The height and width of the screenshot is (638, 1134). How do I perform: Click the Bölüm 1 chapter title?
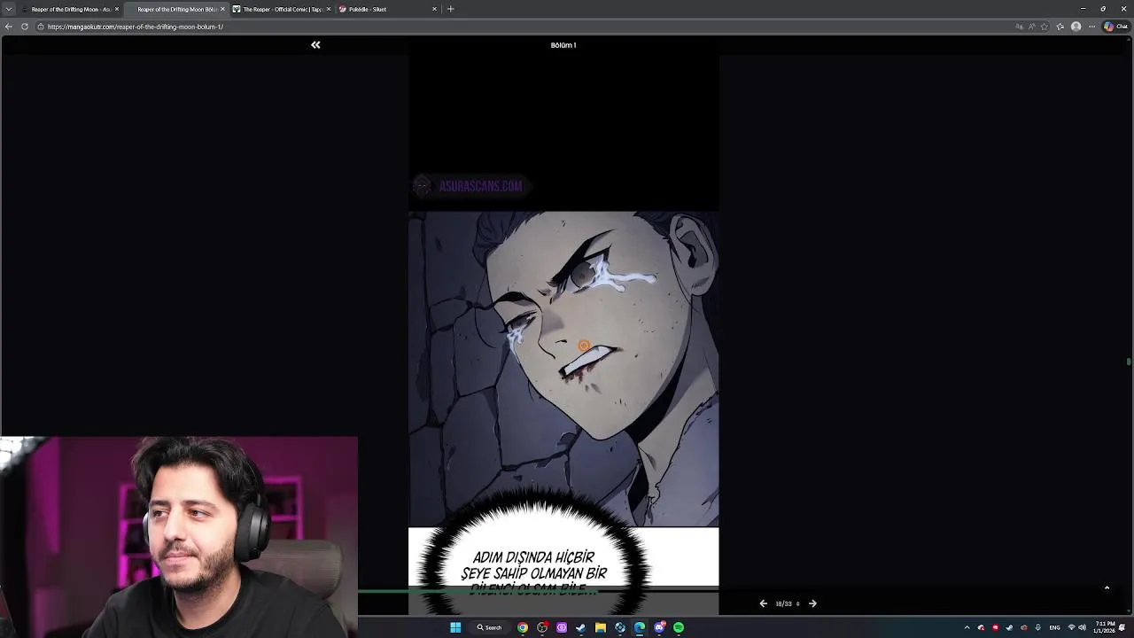[563, 45]
